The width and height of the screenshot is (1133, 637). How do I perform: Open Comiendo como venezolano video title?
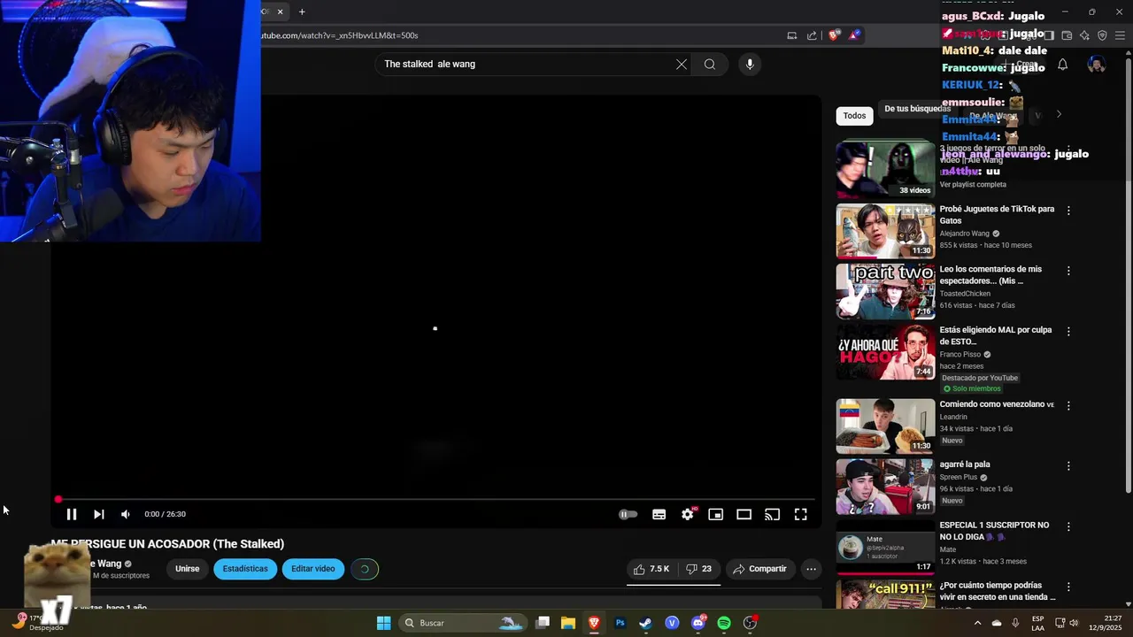pos(997,404)
